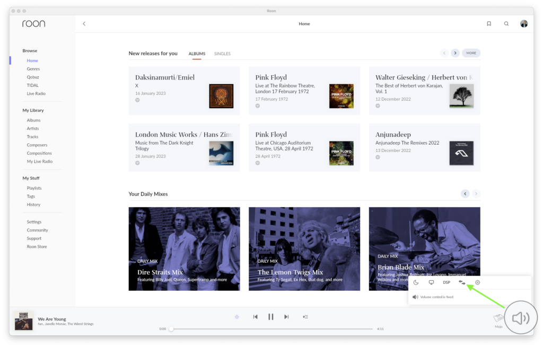Open TIDAL in the sidebar
Screen dimensions: 543x347
coord(32,85)
